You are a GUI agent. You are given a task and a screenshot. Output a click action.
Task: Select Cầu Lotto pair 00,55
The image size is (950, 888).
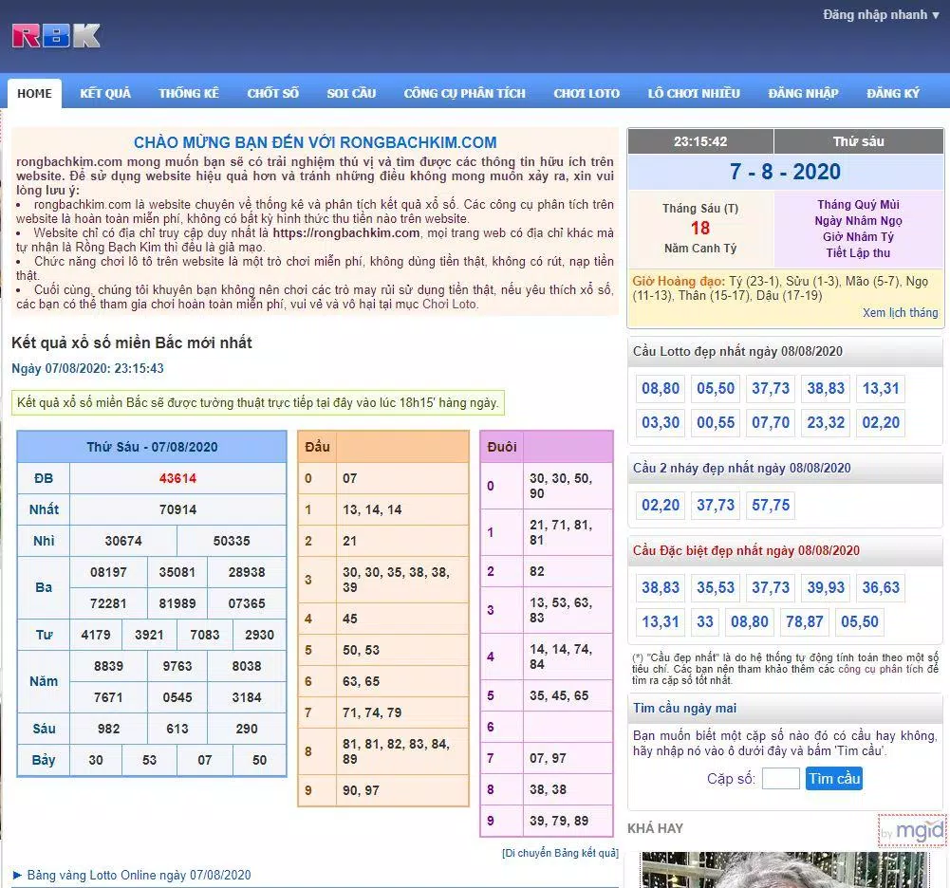[716, 422]
